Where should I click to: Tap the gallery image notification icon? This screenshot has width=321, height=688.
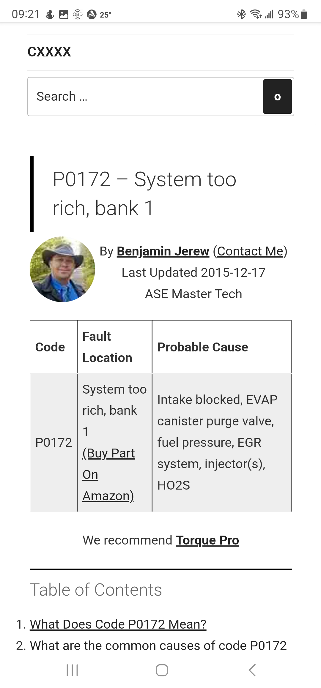click(x=64, y=14)
